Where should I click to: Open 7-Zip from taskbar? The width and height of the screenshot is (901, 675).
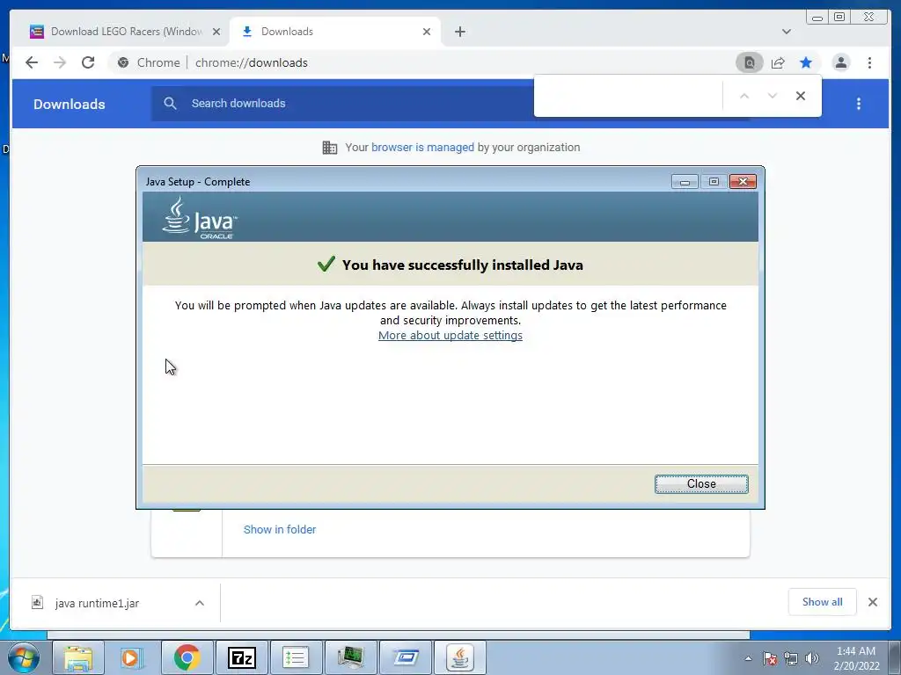point(241,657)
